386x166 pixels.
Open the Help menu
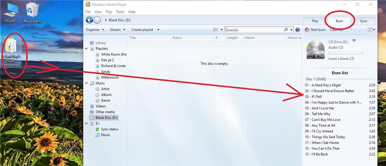(x=132, y=12)
